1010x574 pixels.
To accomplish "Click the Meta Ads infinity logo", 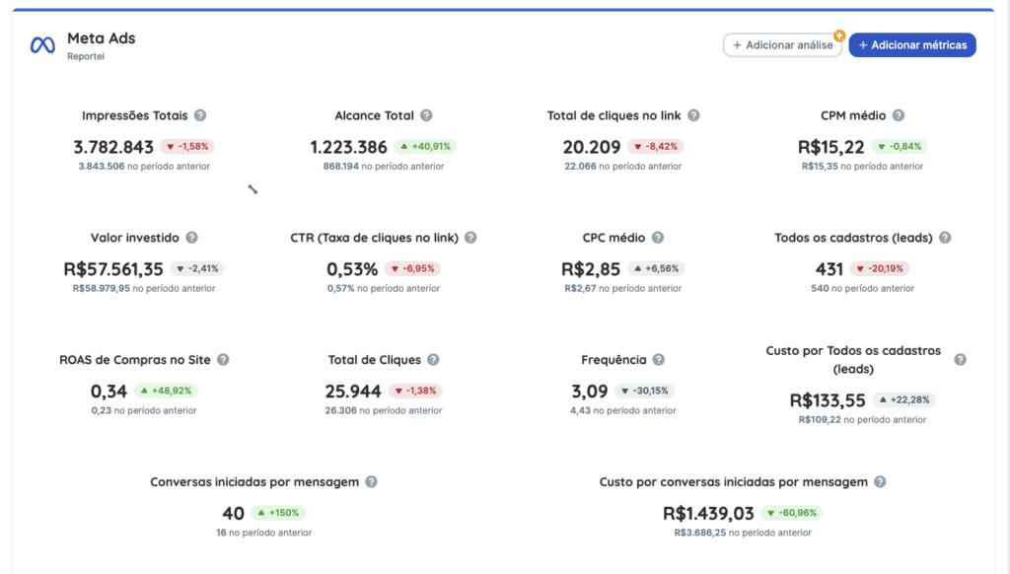I will [x=42, y=45].
